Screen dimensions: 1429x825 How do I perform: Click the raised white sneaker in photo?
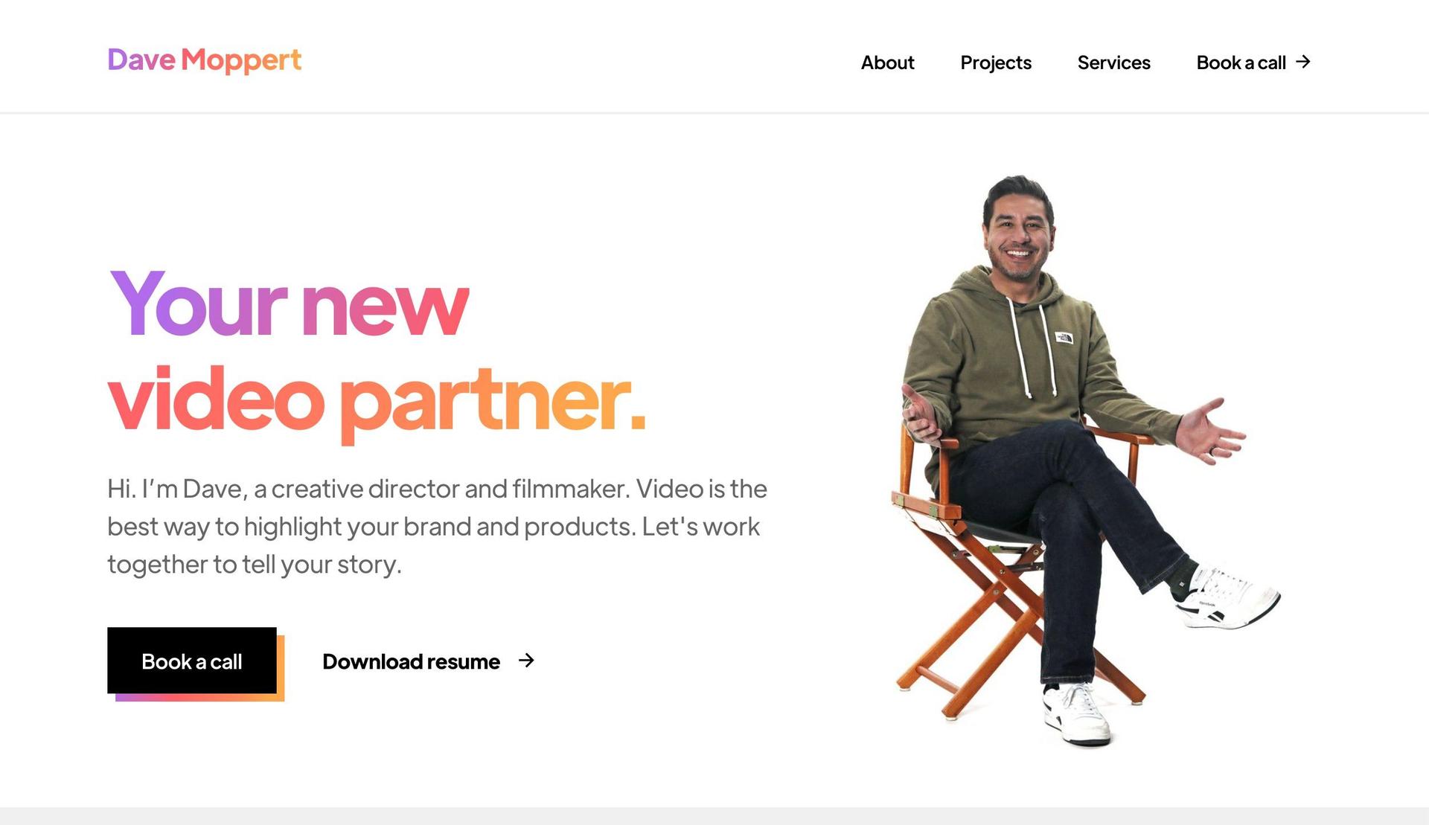(1229, 600)
